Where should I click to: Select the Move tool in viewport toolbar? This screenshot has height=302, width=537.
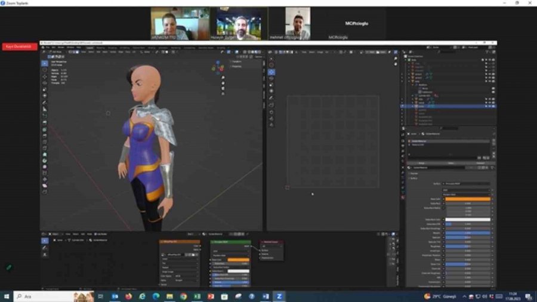coord(45,76)
